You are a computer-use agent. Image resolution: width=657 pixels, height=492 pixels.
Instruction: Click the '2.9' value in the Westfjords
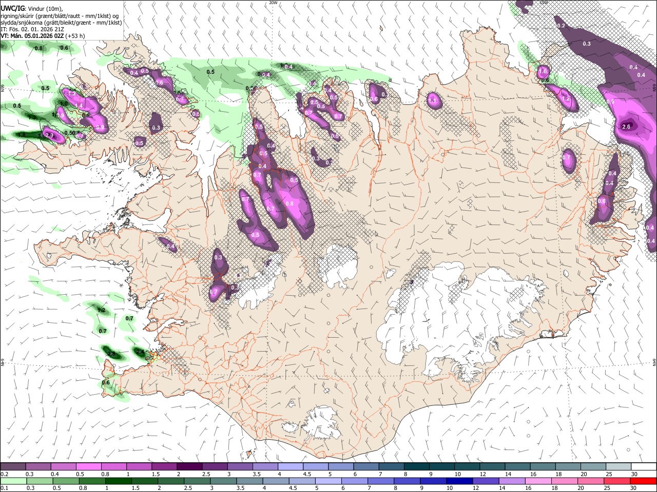coord(49,135)
